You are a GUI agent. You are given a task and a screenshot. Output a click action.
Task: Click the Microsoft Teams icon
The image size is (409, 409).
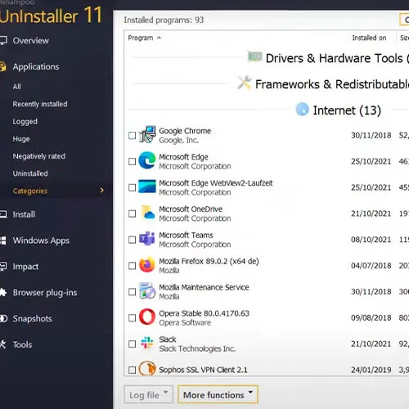coord(147,239)
